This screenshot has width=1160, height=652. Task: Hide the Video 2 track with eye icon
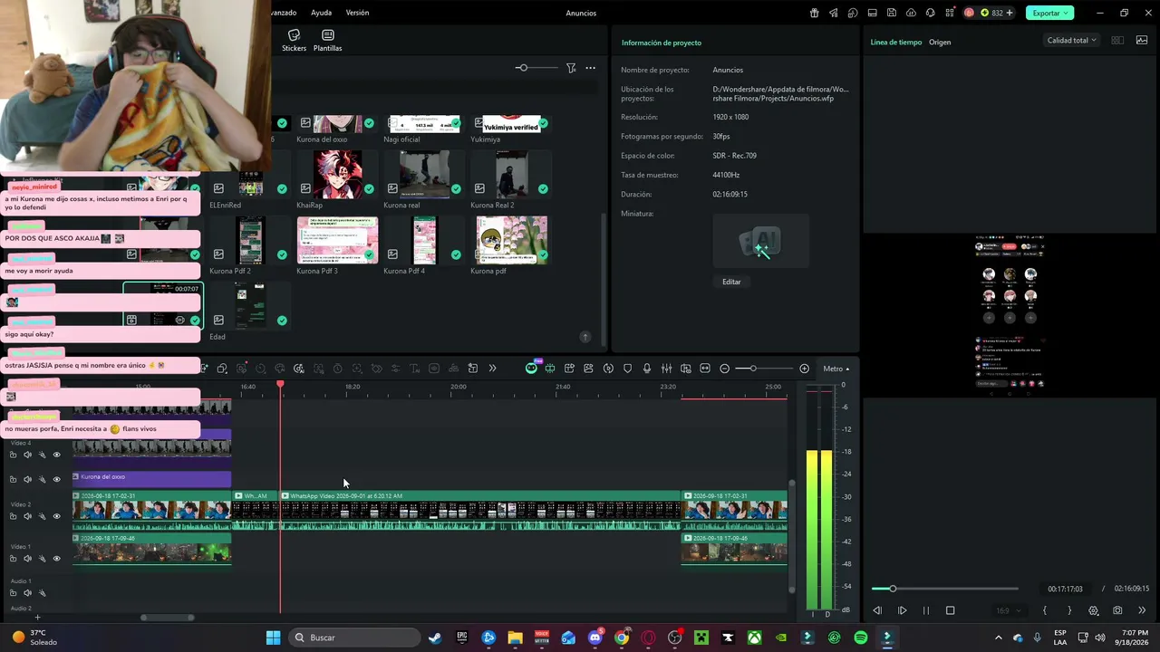[56, 516]
